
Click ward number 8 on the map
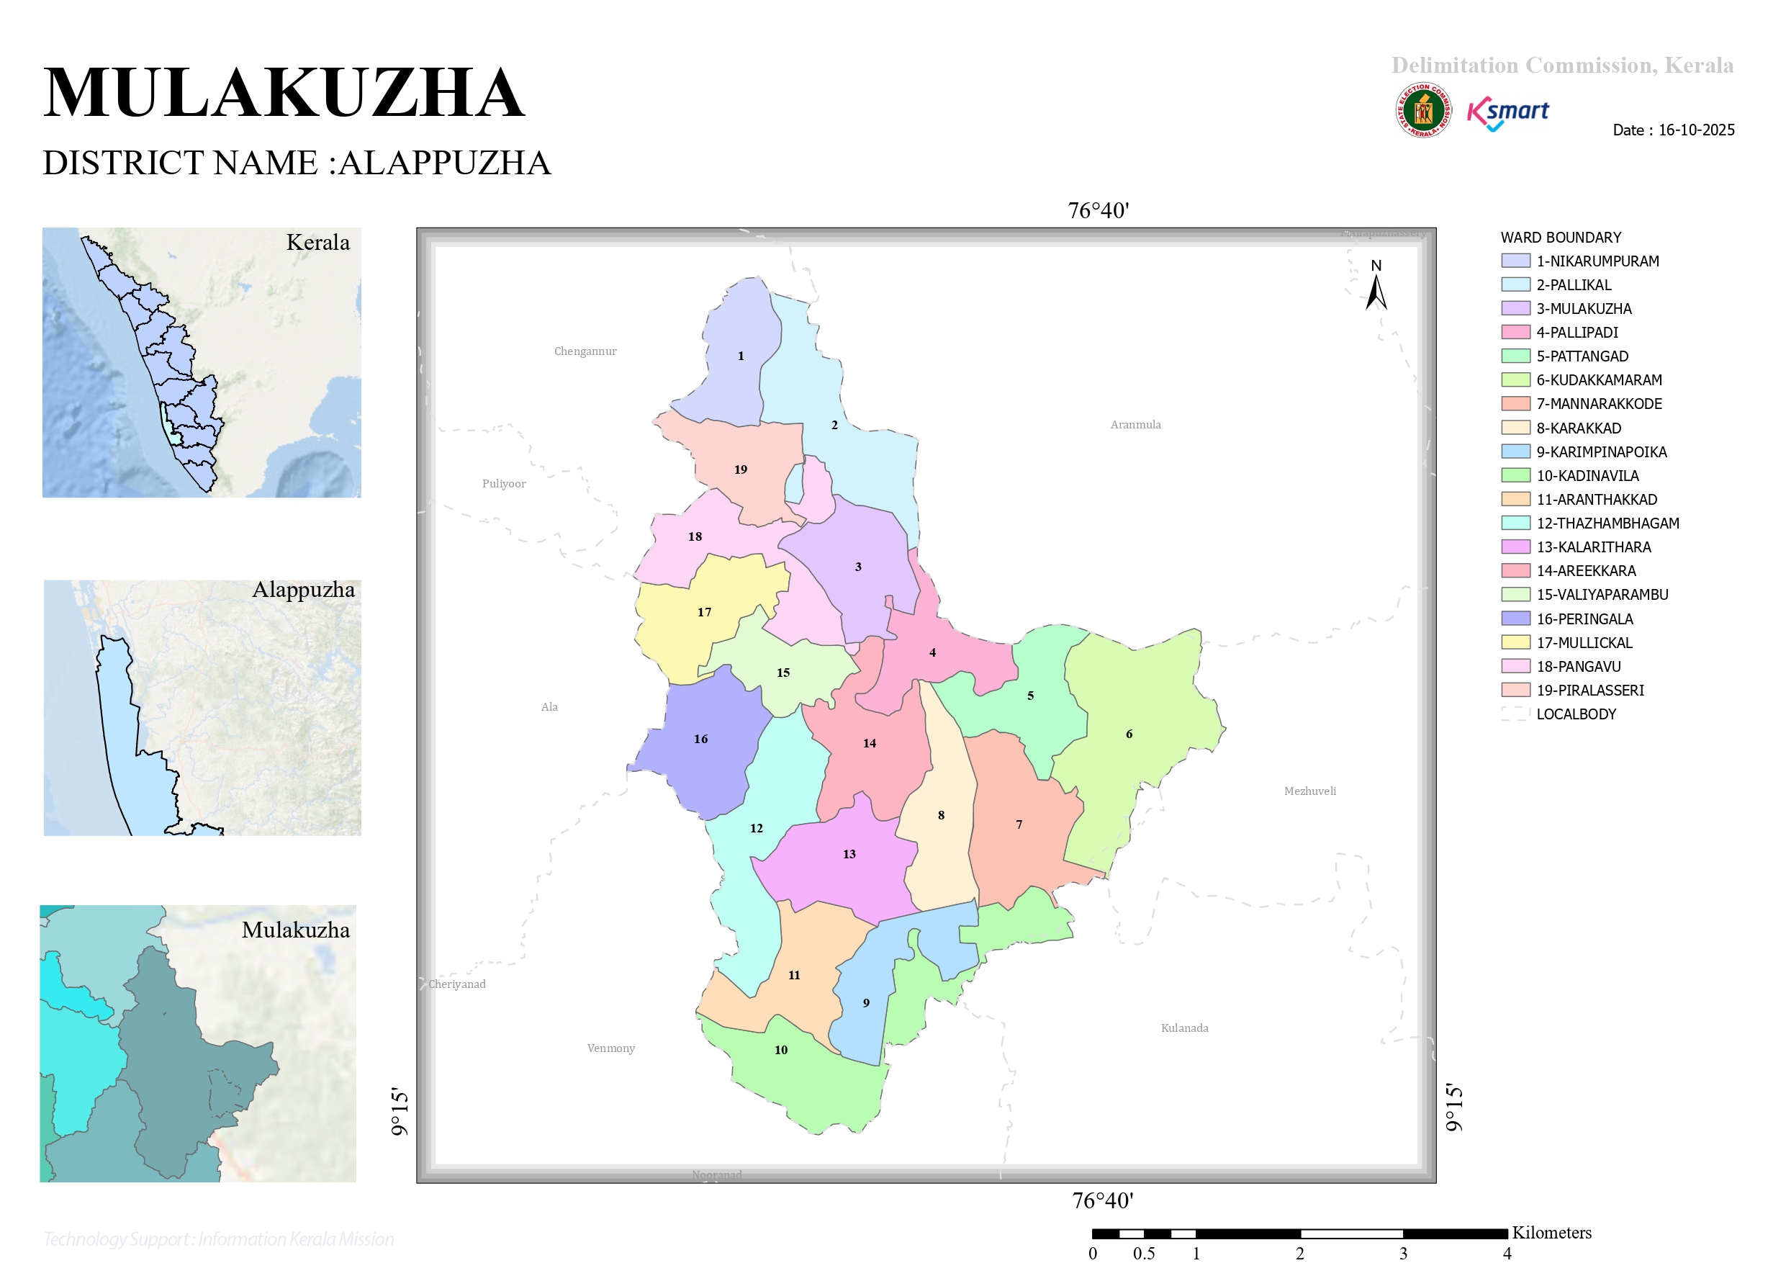(x=940, y=815)
